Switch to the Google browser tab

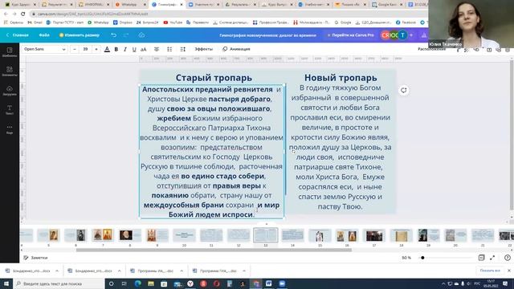coord(387,5)
